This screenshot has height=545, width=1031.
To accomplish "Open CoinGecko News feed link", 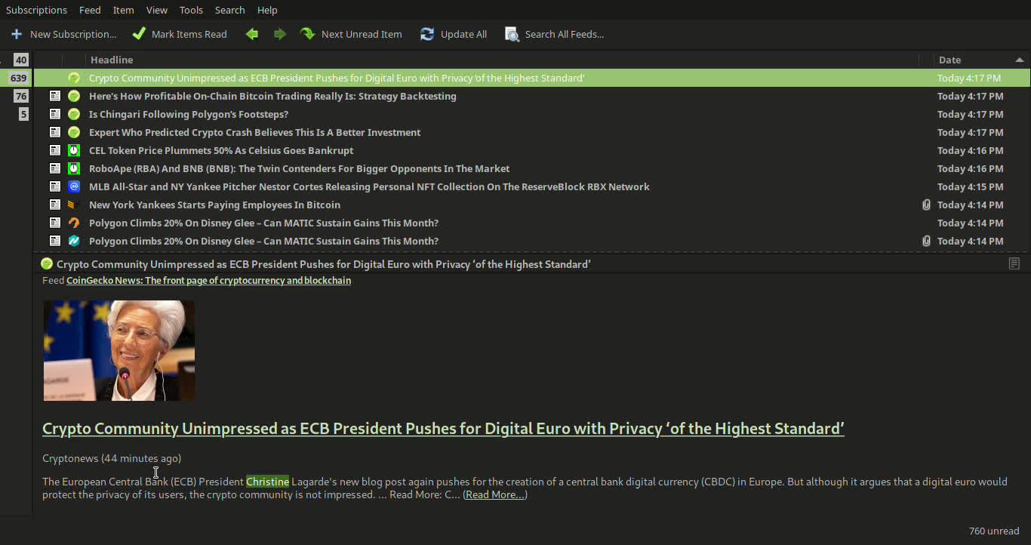I will point(208,280).
